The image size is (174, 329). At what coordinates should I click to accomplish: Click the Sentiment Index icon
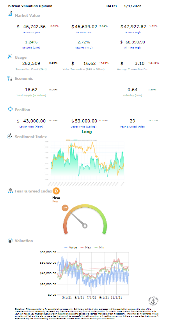tap(10, 136)
